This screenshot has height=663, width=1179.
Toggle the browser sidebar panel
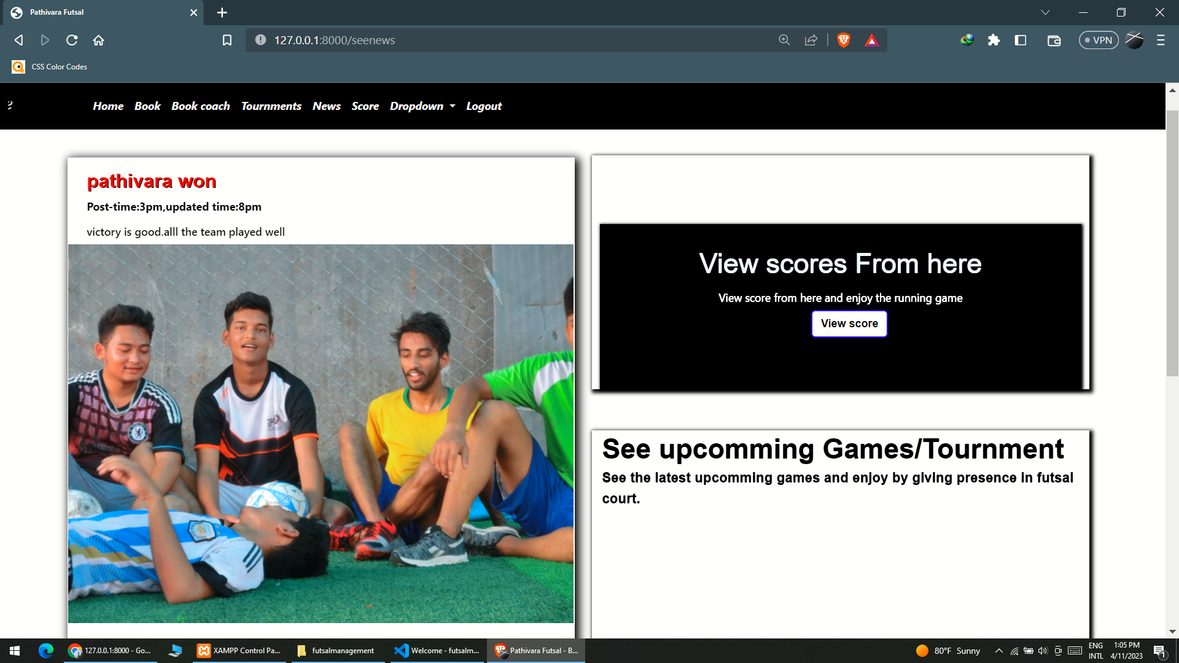click(1021, 40)
